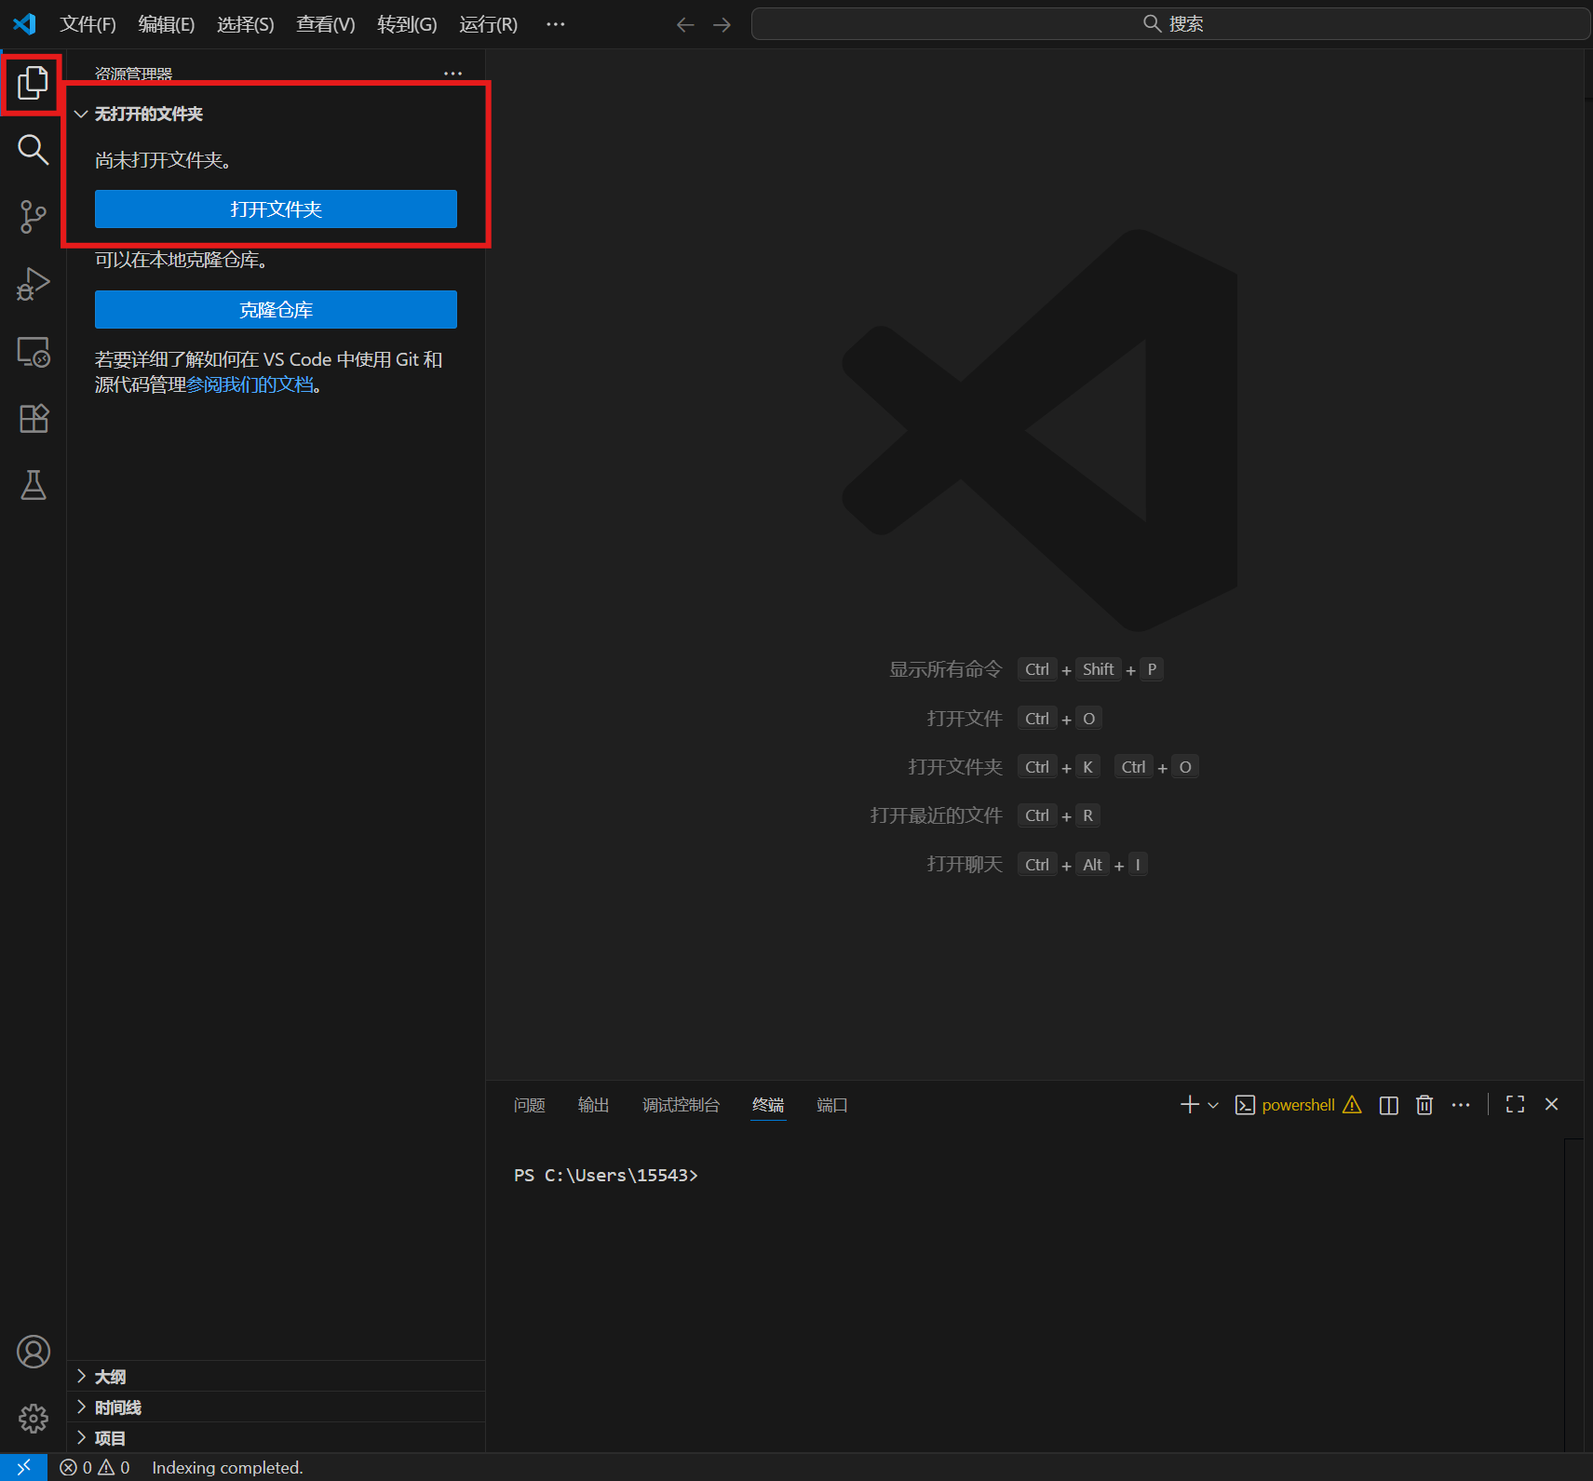Open the Search view in the activity bar
Screen dimensions: 1593x1481
click(33, 149)
